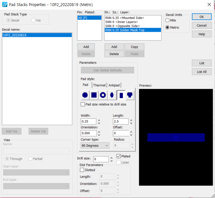The height and width of the screenshot is (198, 215).
Task: Enable Pad size relative to drill size
Action: pyautogui.click(x=83, y=104)
